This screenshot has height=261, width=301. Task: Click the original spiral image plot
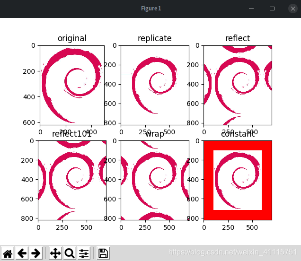(72, 85)
